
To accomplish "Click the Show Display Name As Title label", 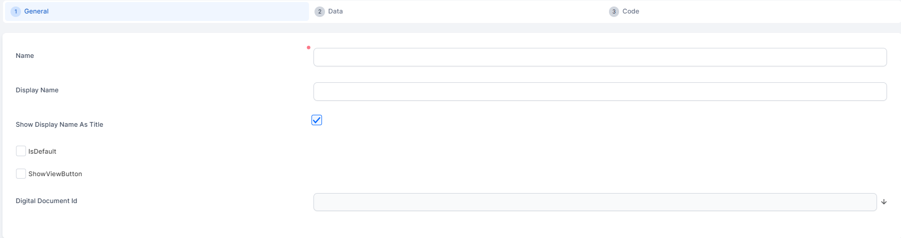I will pyautogui.click(x=59, y=125).
